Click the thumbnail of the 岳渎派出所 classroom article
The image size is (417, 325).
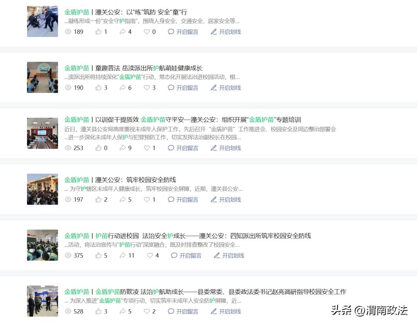(42, 77)
